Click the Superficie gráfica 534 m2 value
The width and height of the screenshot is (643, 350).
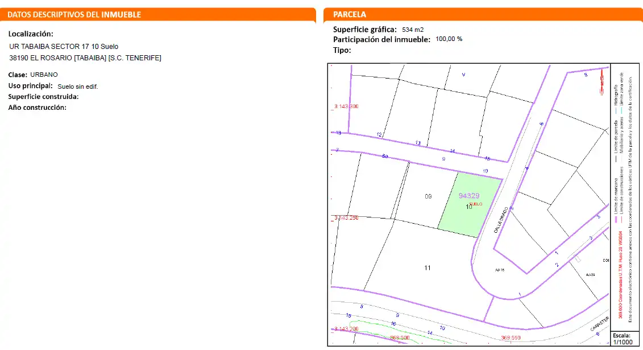[413, 30]
